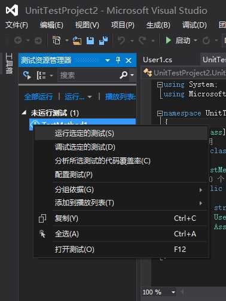Viewport: 226px width, 301px height.
Task: Click the class icon in navigation bar
Action: [x=148, y=72]
